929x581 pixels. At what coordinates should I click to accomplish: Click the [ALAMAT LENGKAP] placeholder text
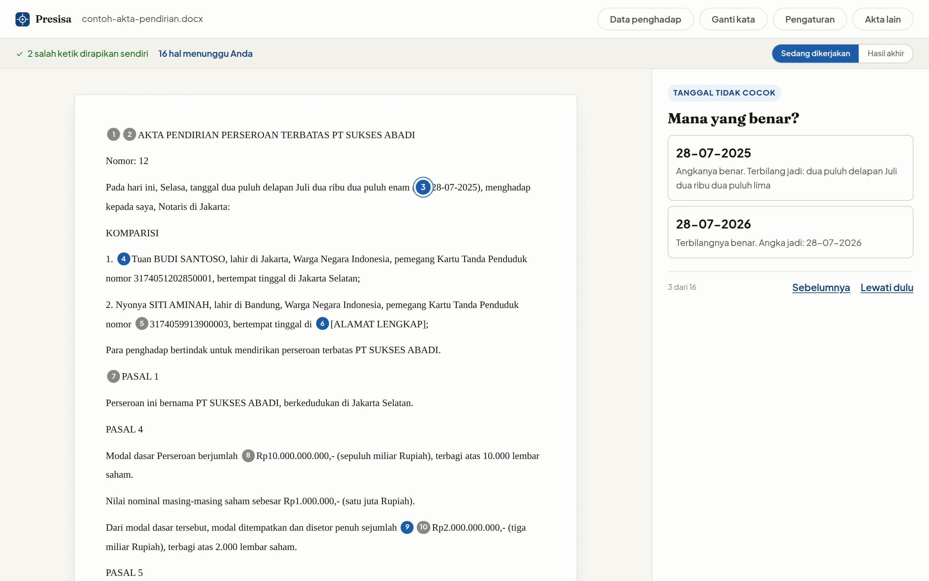[378, 324]
